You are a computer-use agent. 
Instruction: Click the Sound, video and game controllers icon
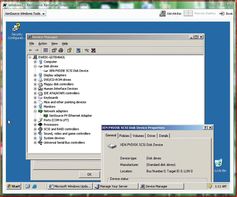(40, 133)
